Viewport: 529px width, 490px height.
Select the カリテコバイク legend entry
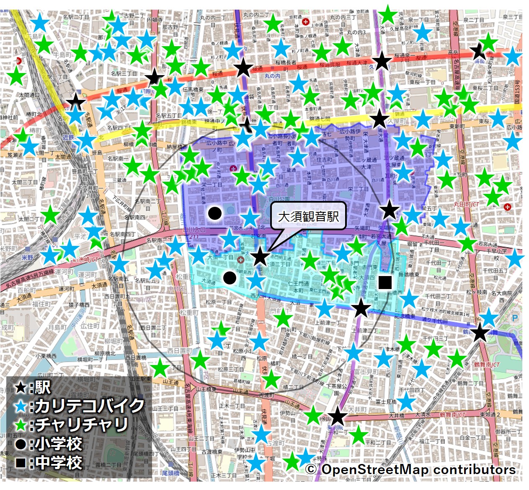(80, 406)
